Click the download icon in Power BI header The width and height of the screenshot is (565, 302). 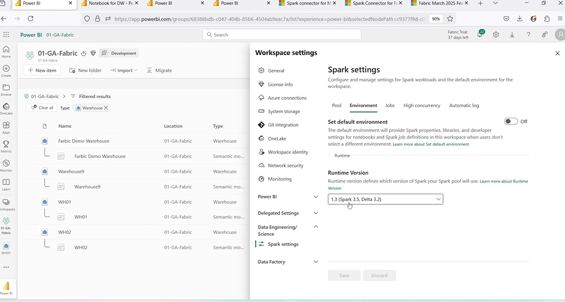click(512, 35)
